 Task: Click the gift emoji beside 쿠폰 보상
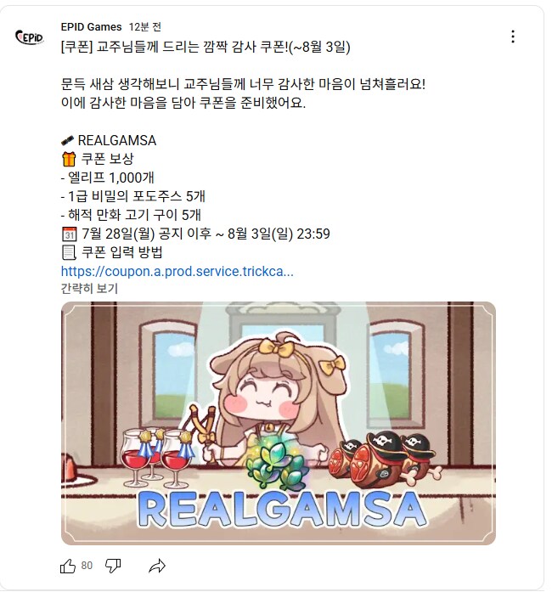click(69, 159)
